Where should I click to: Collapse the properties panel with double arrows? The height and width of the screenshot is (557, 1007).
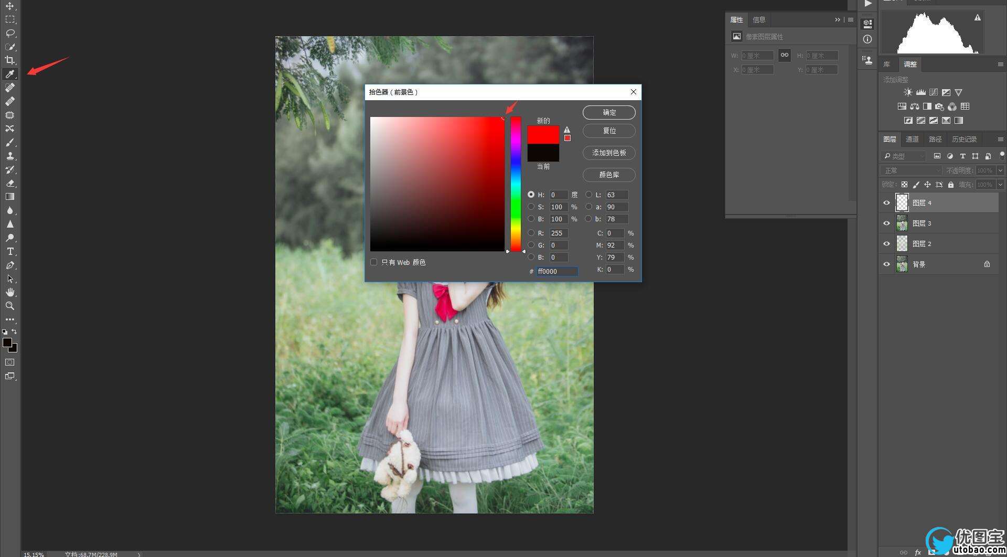coord(838,20)
